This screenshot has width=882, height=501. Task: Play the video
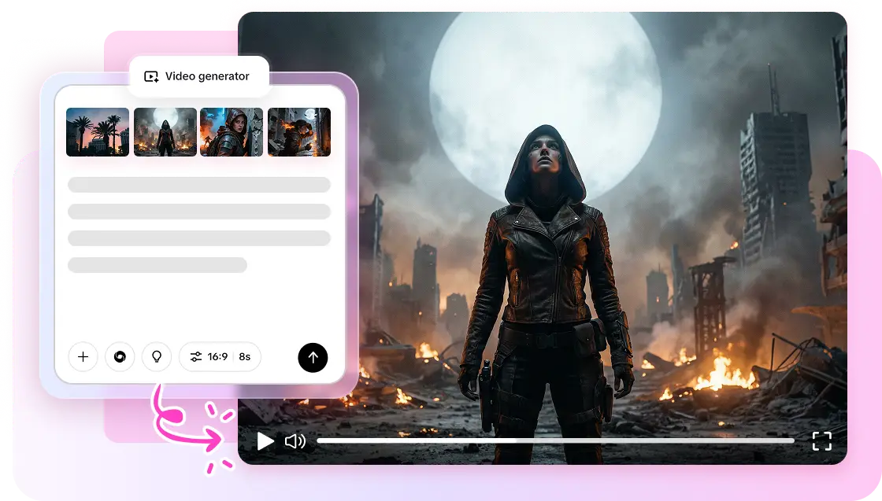(x=265, y=441)
